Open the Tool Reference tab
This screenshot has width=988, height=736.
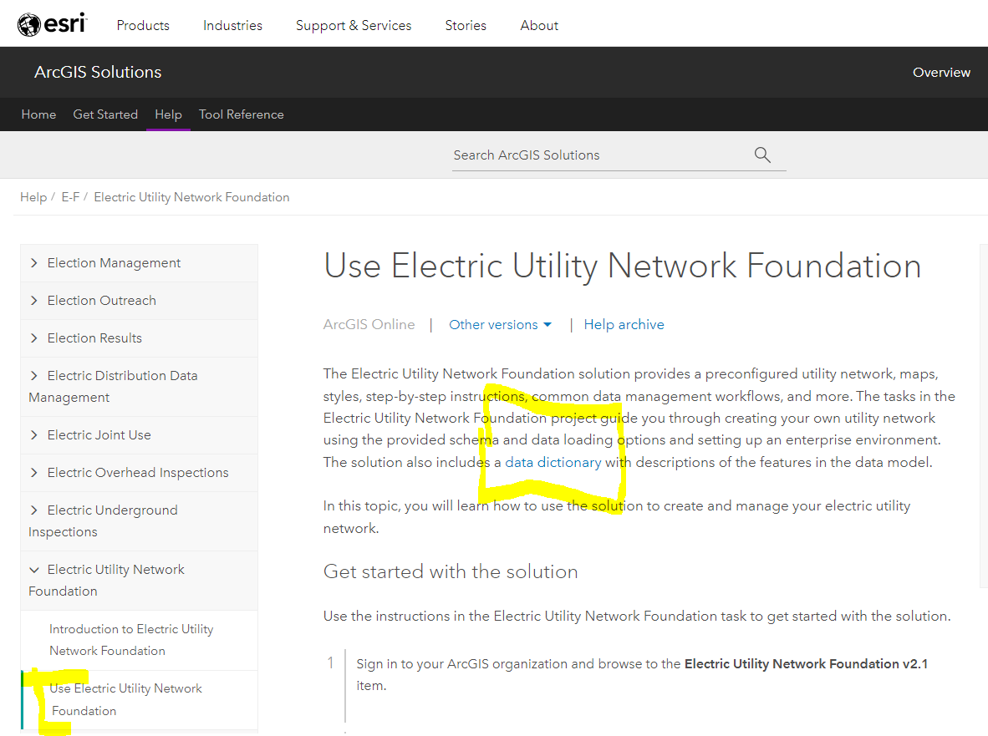click(x=241, y=114)
